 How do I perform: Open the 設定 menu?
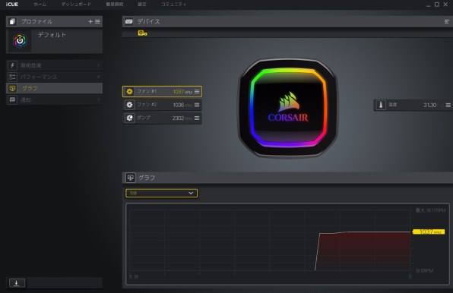coord(142,5)
